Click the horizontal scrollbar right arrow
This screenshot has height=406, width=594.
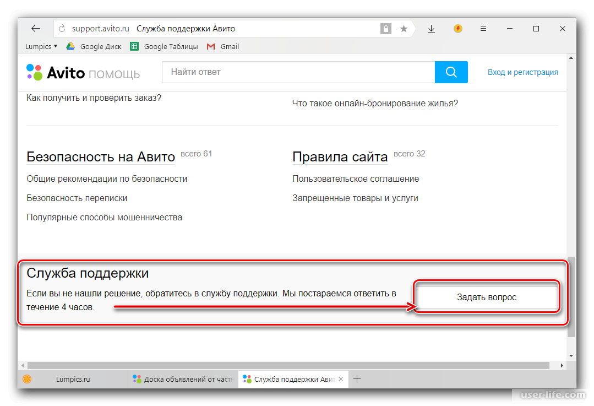pyautogui.click(x=562, y=365)
